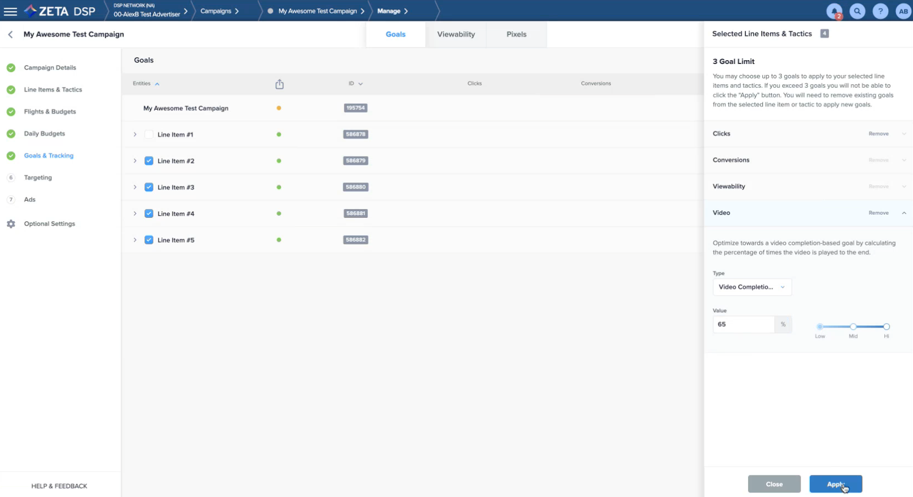The image size is (913, 497).
Task: Switch to the Pixels tab
Action: [x=516, y=34]
